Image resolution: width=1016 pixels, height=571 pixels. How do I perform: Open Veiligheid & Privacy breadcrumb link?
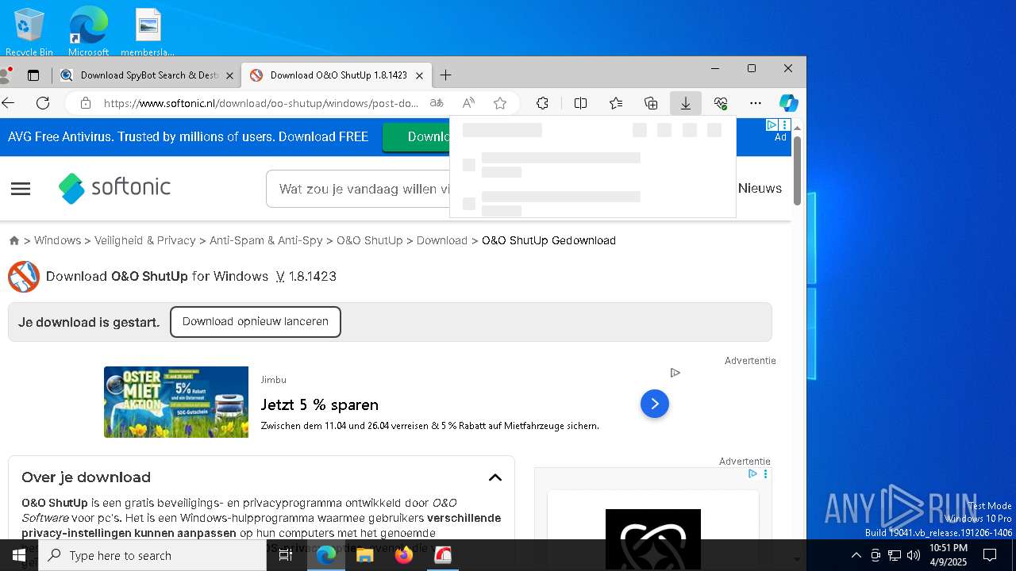click(x=145, y=240)
